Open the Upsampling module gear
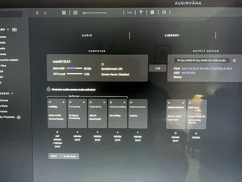Image resolution: width=242 pixels, height=182 pixels. 90,102
